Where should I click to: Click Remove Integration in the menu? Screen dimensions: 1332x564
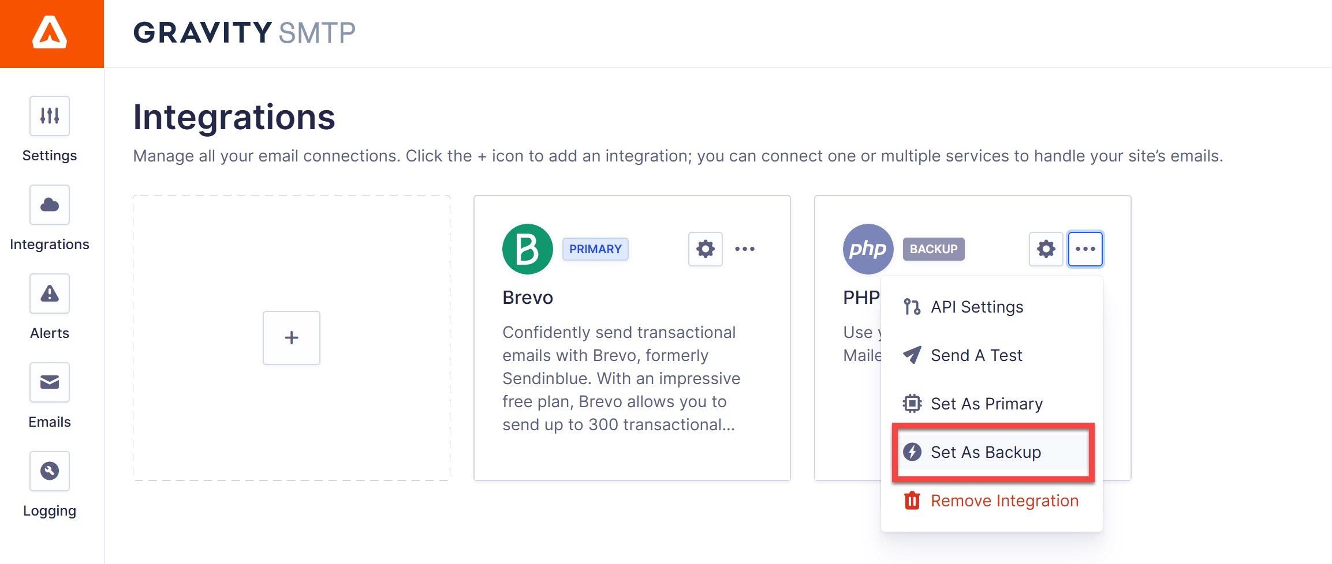(1004, 501)
